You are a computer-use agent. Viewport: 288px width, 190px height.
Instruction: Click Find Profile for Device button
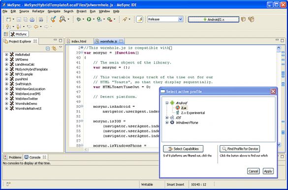coord(240,149)
